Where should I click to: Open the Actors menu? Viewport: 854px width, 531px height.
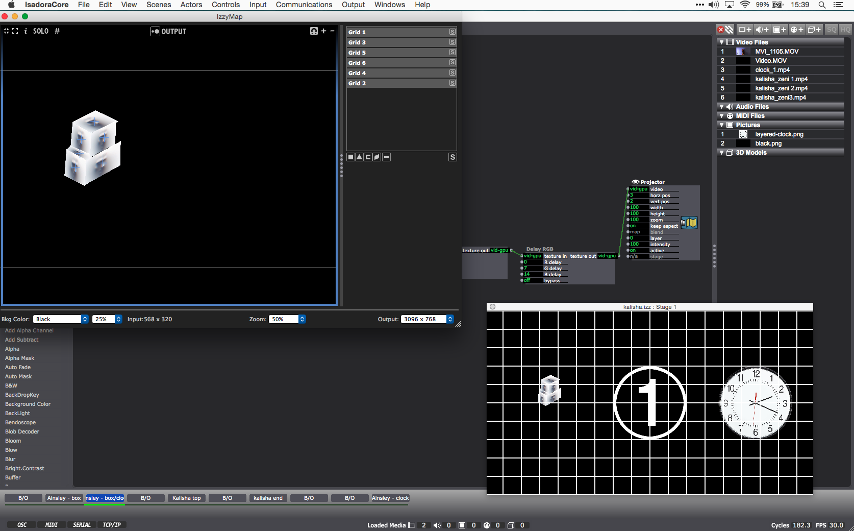click(x=191, y=5)
